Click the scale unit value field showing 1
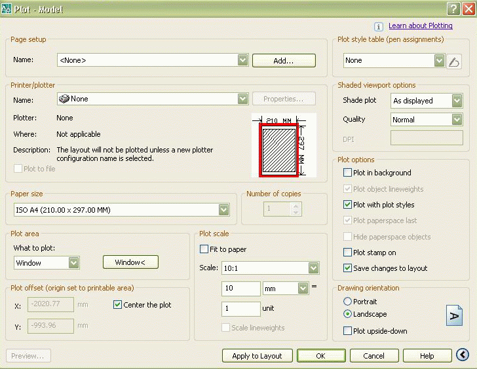The height and width of the screenshot is (369, 477). pos(241,309)
